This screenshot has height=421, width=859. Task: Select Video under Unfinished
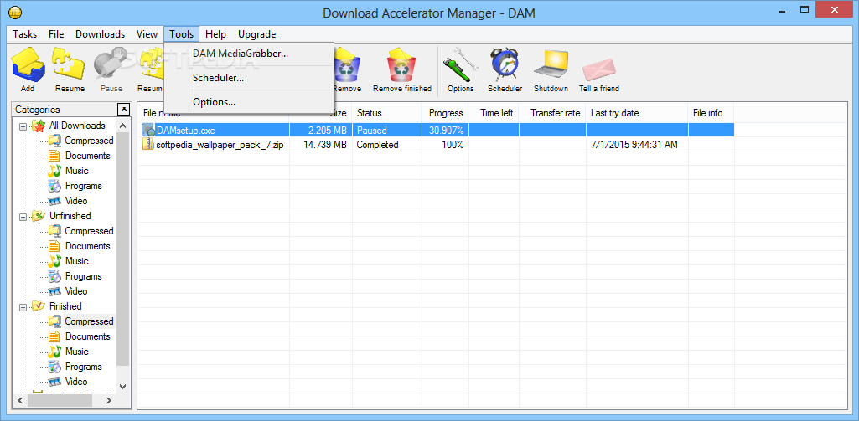(x=76, y=291)
